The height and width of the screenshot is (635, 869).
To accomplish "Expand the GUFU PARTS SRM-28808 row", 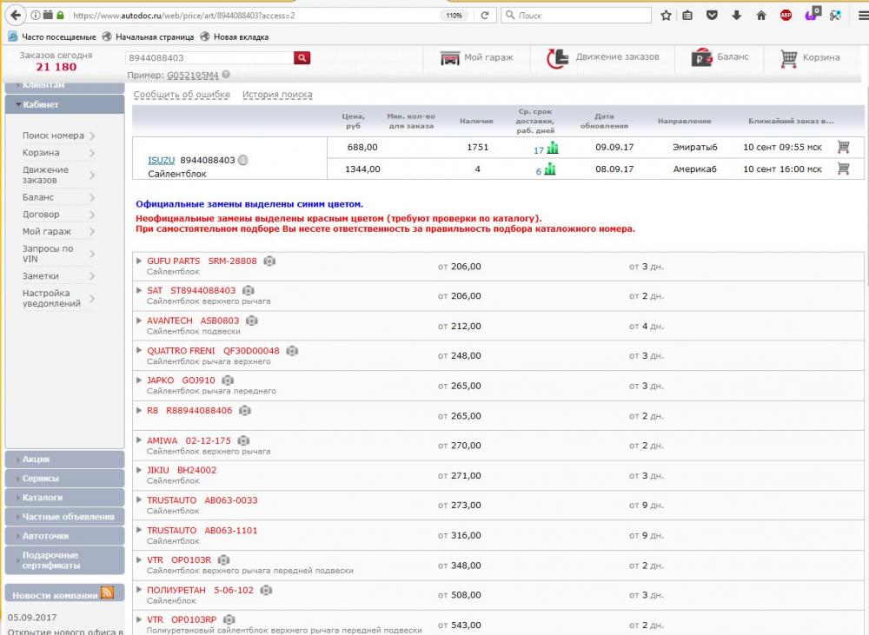I will [x=139, y=261].
